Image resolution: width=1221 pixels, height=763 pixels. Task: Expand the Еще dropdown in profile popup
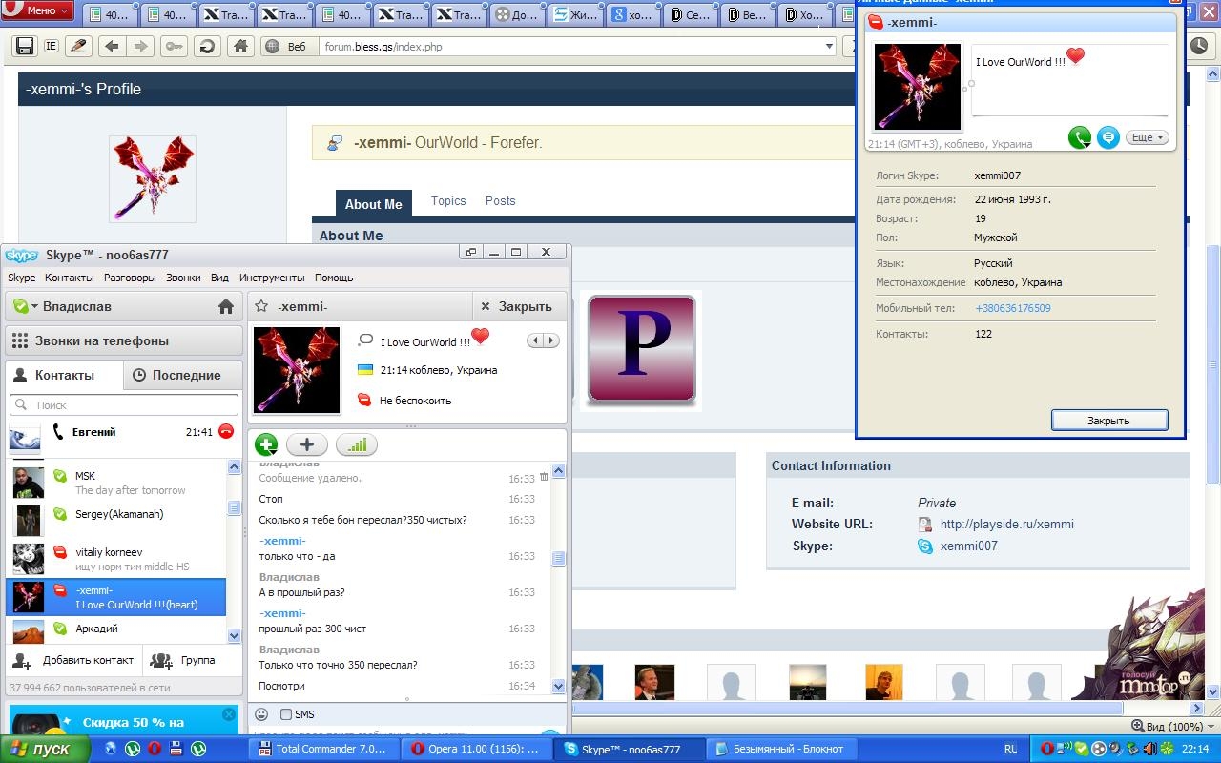(1147, 137)
